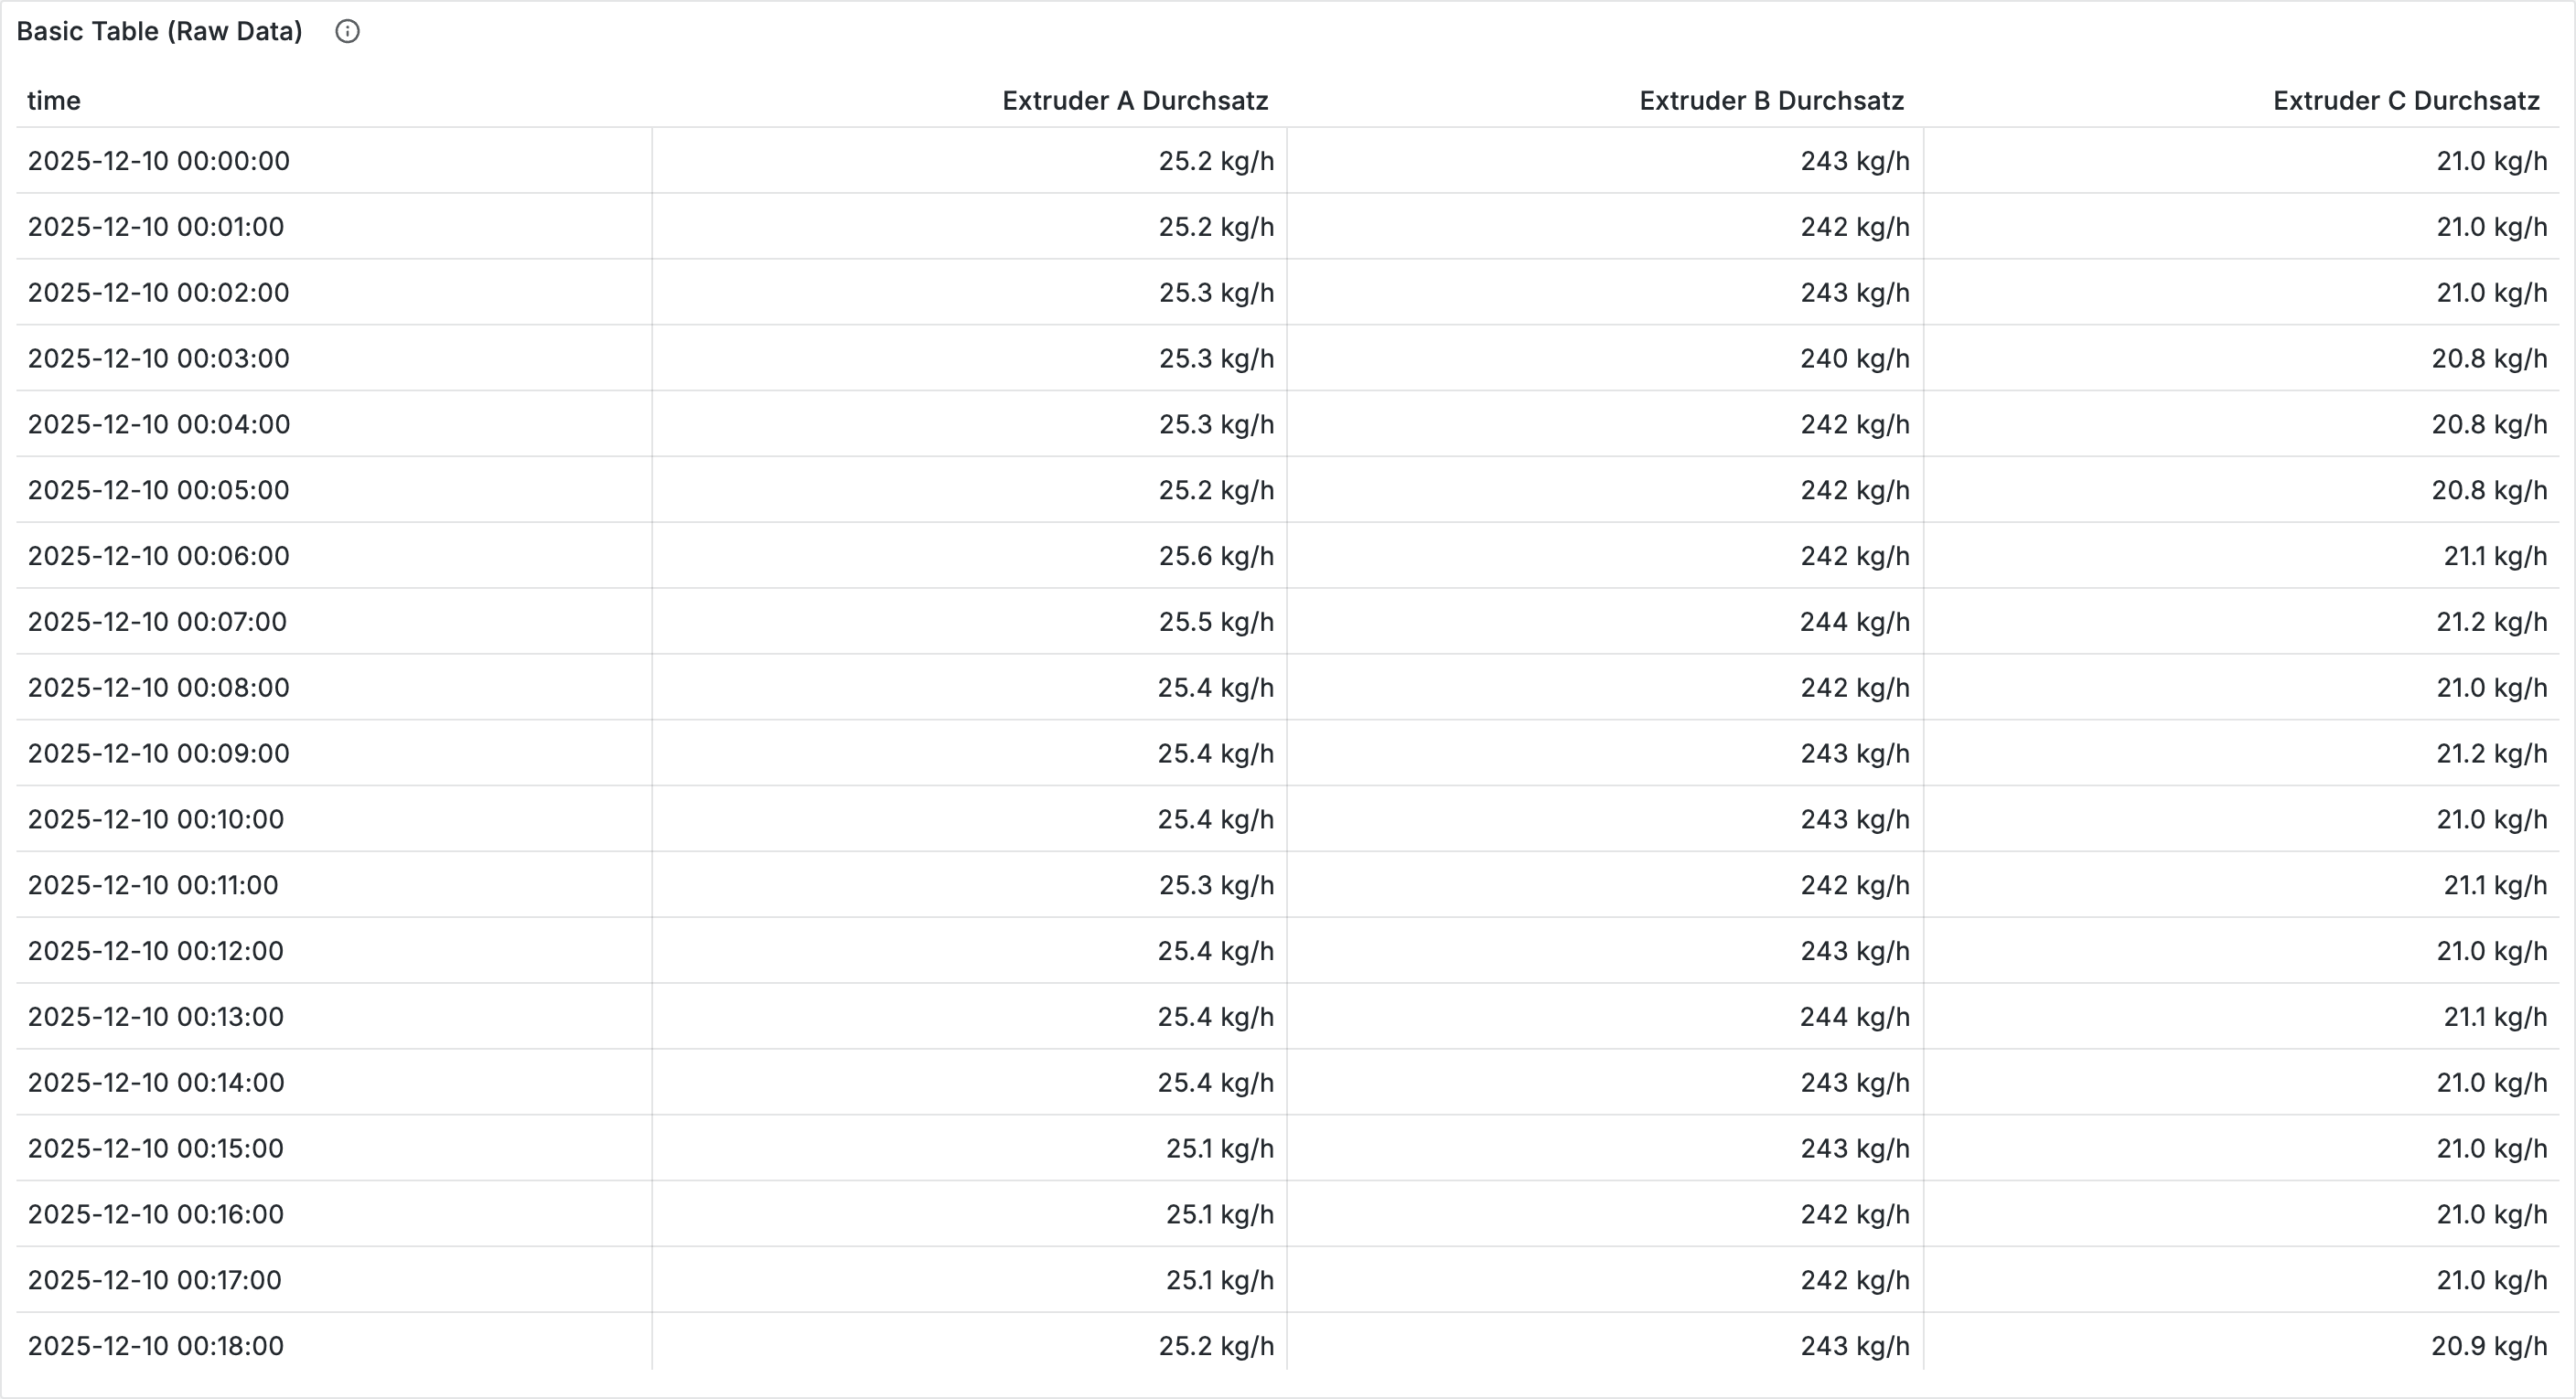Select the 2025-12-10 00:00:00 time cell
Image resolution: width=2576 pixels, height=1399 pixels.
pos(159,161)
